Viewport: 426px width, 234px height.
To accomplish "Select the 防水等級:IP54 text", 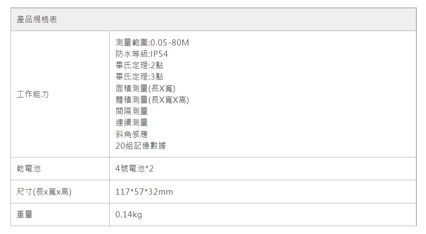I will point(142,54).
